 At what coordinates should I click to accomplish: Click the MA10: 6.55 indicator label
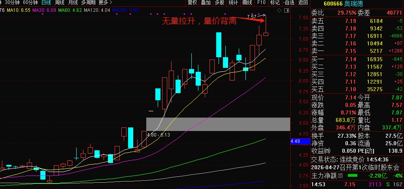click(19, 11)
